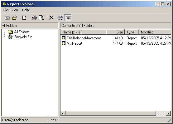Click the TrialBalanceMovement report icon
Screen dimensions: 173x124
pyautogui.click(x=64, y=38)
